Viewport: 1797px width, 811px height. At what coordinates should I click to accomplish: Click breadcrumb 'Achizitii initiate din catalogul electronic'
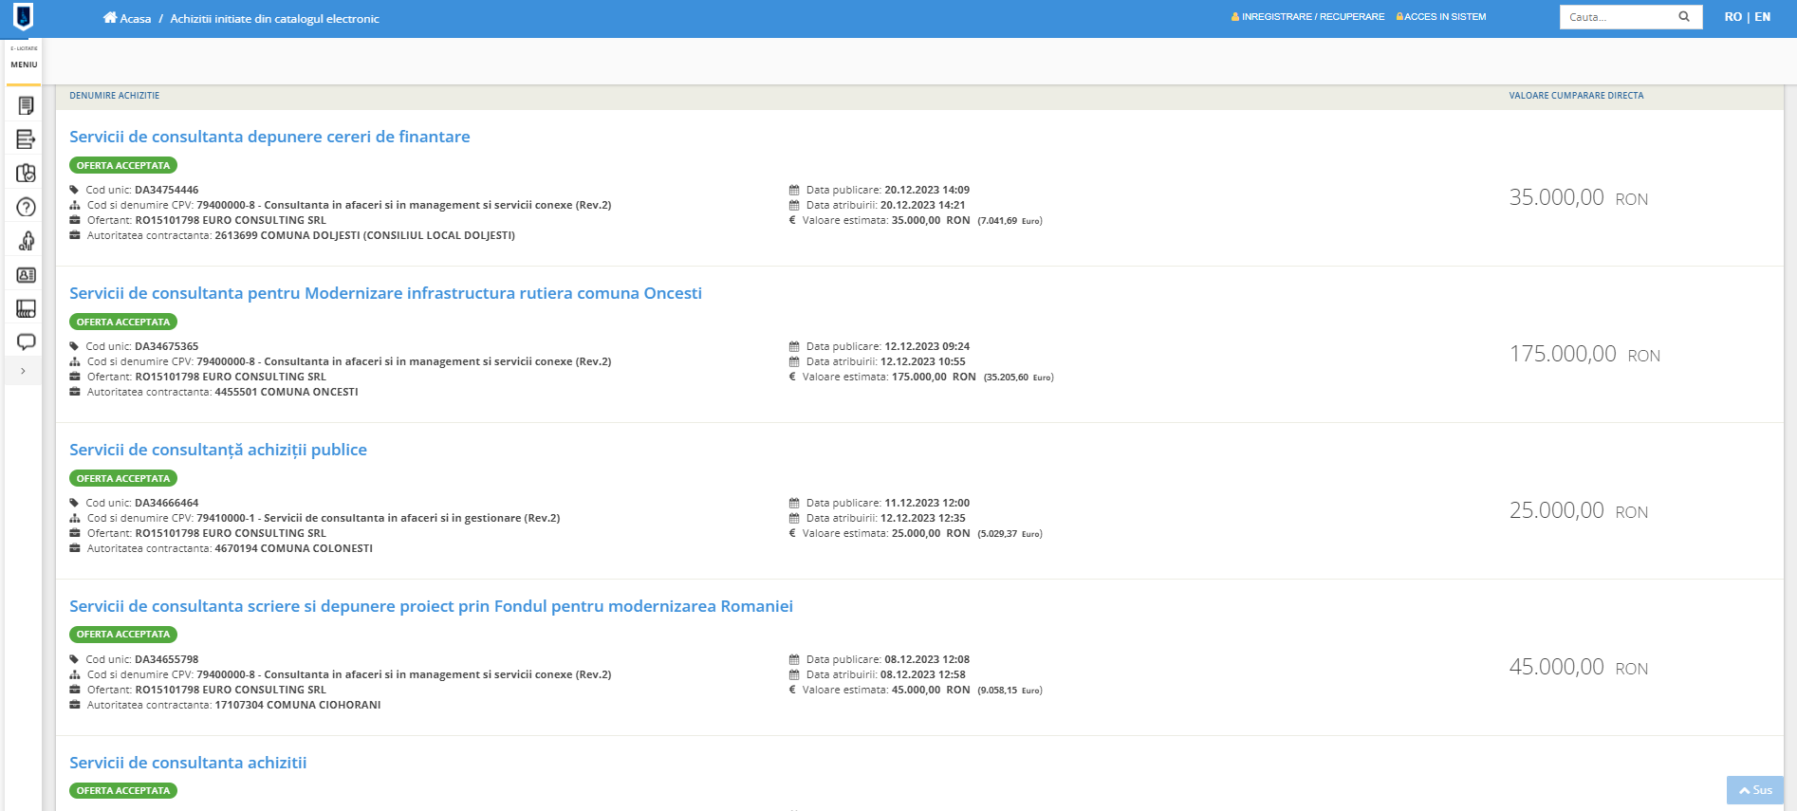[x=275, y=19]
